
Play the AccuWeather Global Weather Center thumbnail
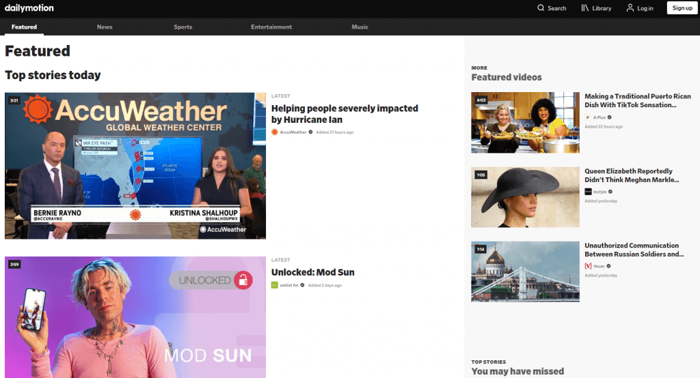(135, 166)
